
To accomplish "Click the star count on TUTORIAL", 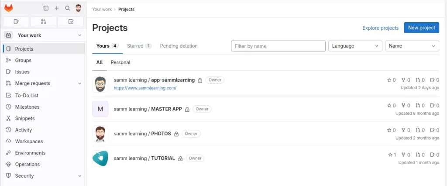I will 392,155.
